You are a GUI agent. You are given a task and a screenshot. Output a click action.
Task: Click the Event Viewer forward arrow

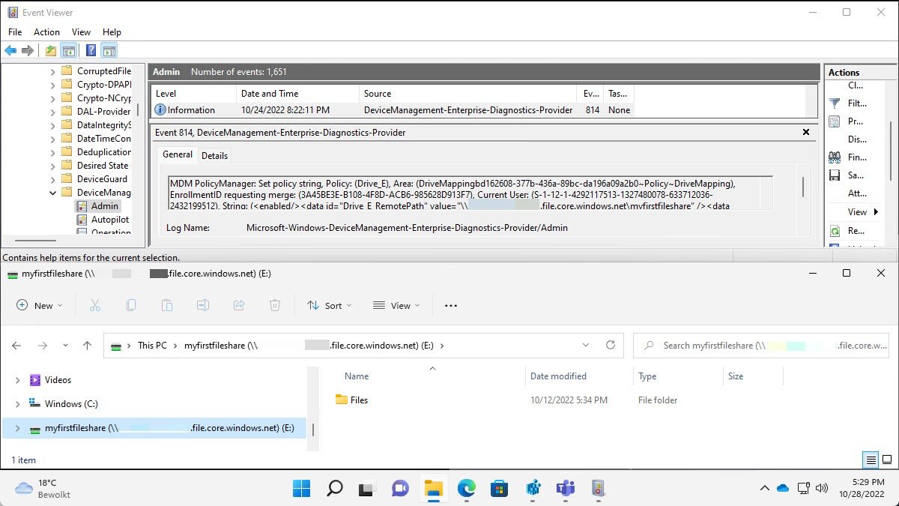coord(28,51)
